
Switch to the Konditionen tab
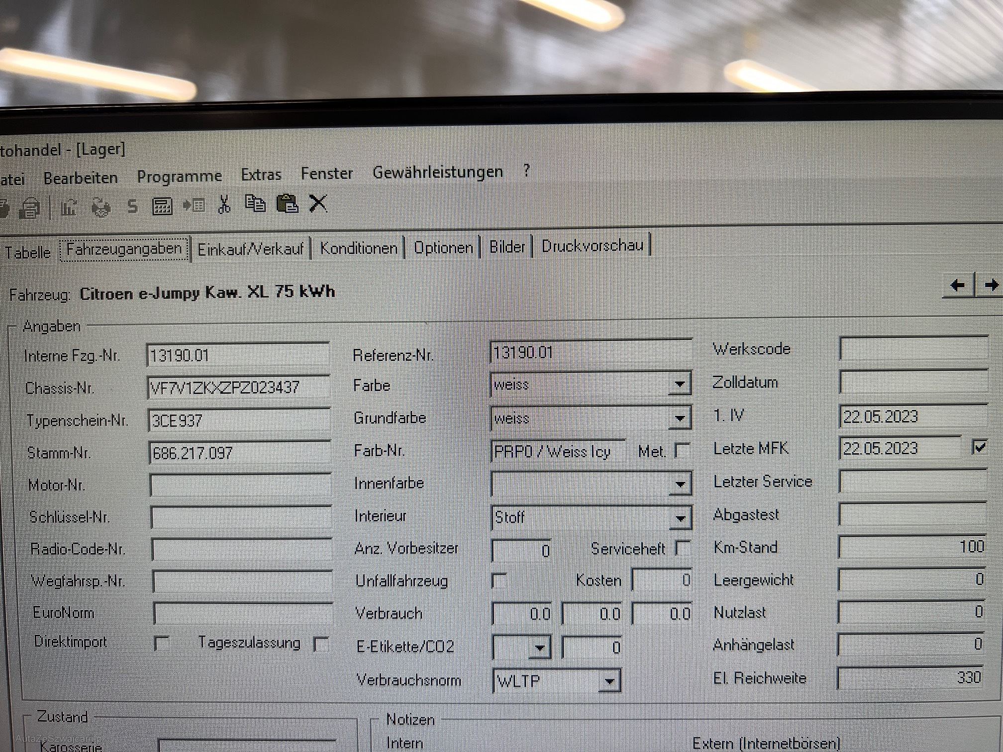point(359,248)
